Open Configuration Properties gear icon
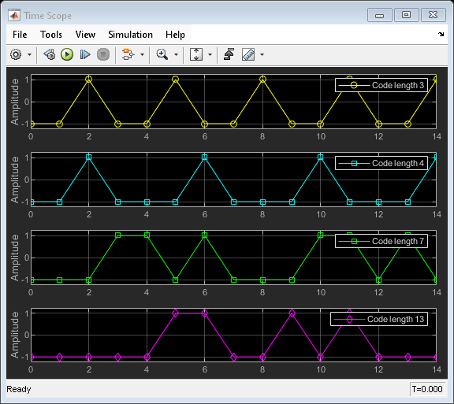Screen dimensions: 454x404 (x=16, y=54)
